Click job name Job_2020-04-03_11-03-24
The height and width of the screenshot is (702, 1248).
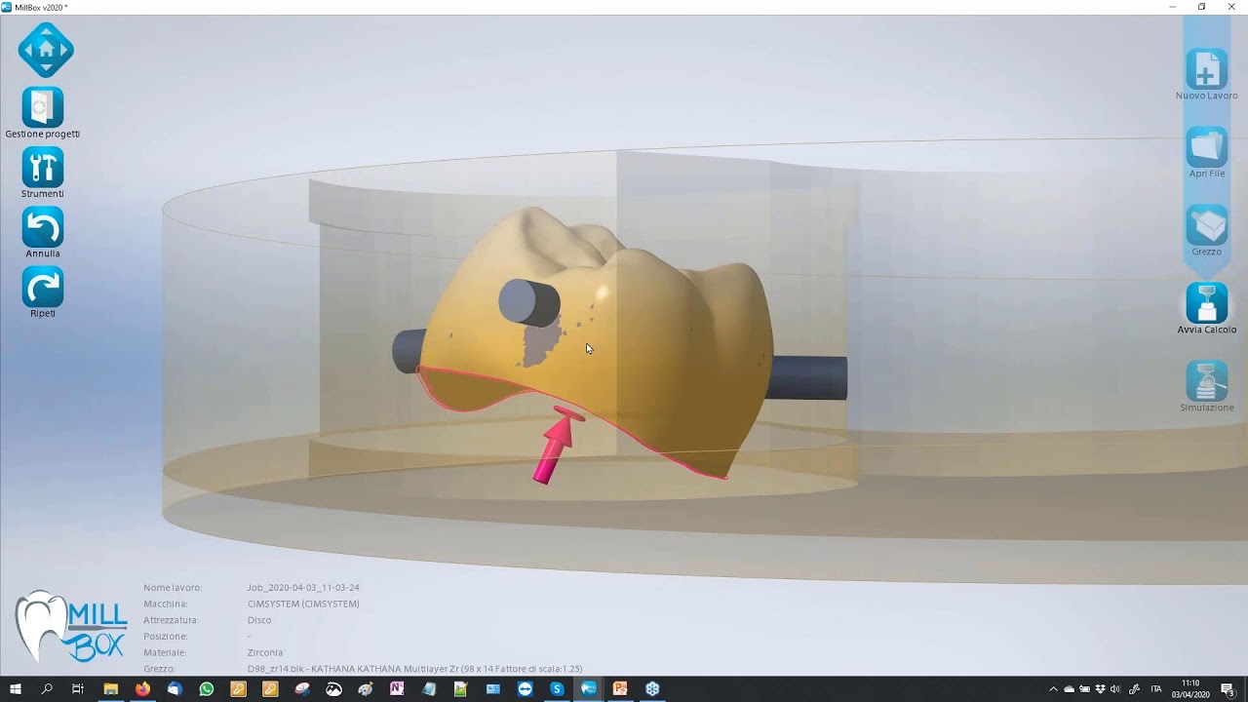[303, 588]
